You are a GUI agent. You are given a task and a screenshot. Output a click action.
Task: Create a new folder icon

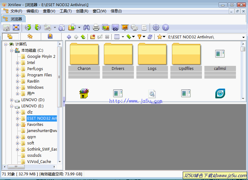pos(93,37)
